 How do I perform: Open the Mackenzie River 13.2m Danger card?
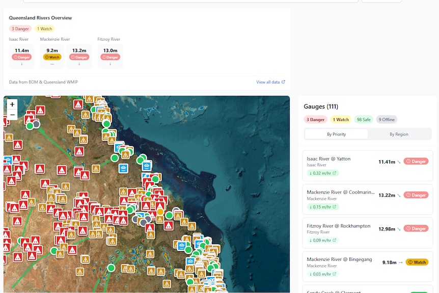[79, 56]
